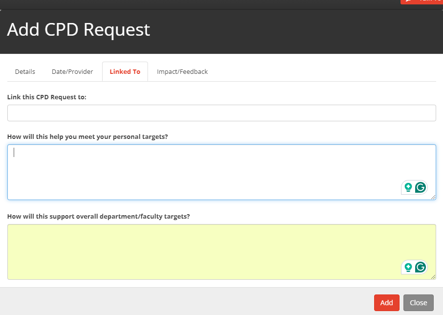The width and height of the screenshot is (443, 315).
Task: Click Grammarly lightbulb icon in department targets box
Action: click(408, 267)
